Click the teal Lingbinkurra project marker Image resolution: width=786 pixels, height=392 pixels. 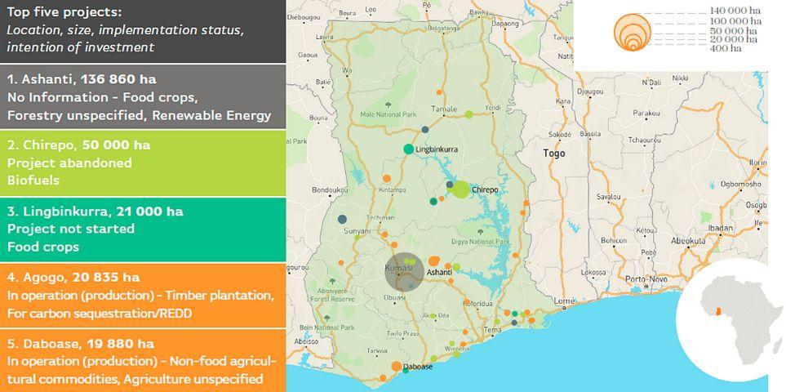[x=408, y=149]
